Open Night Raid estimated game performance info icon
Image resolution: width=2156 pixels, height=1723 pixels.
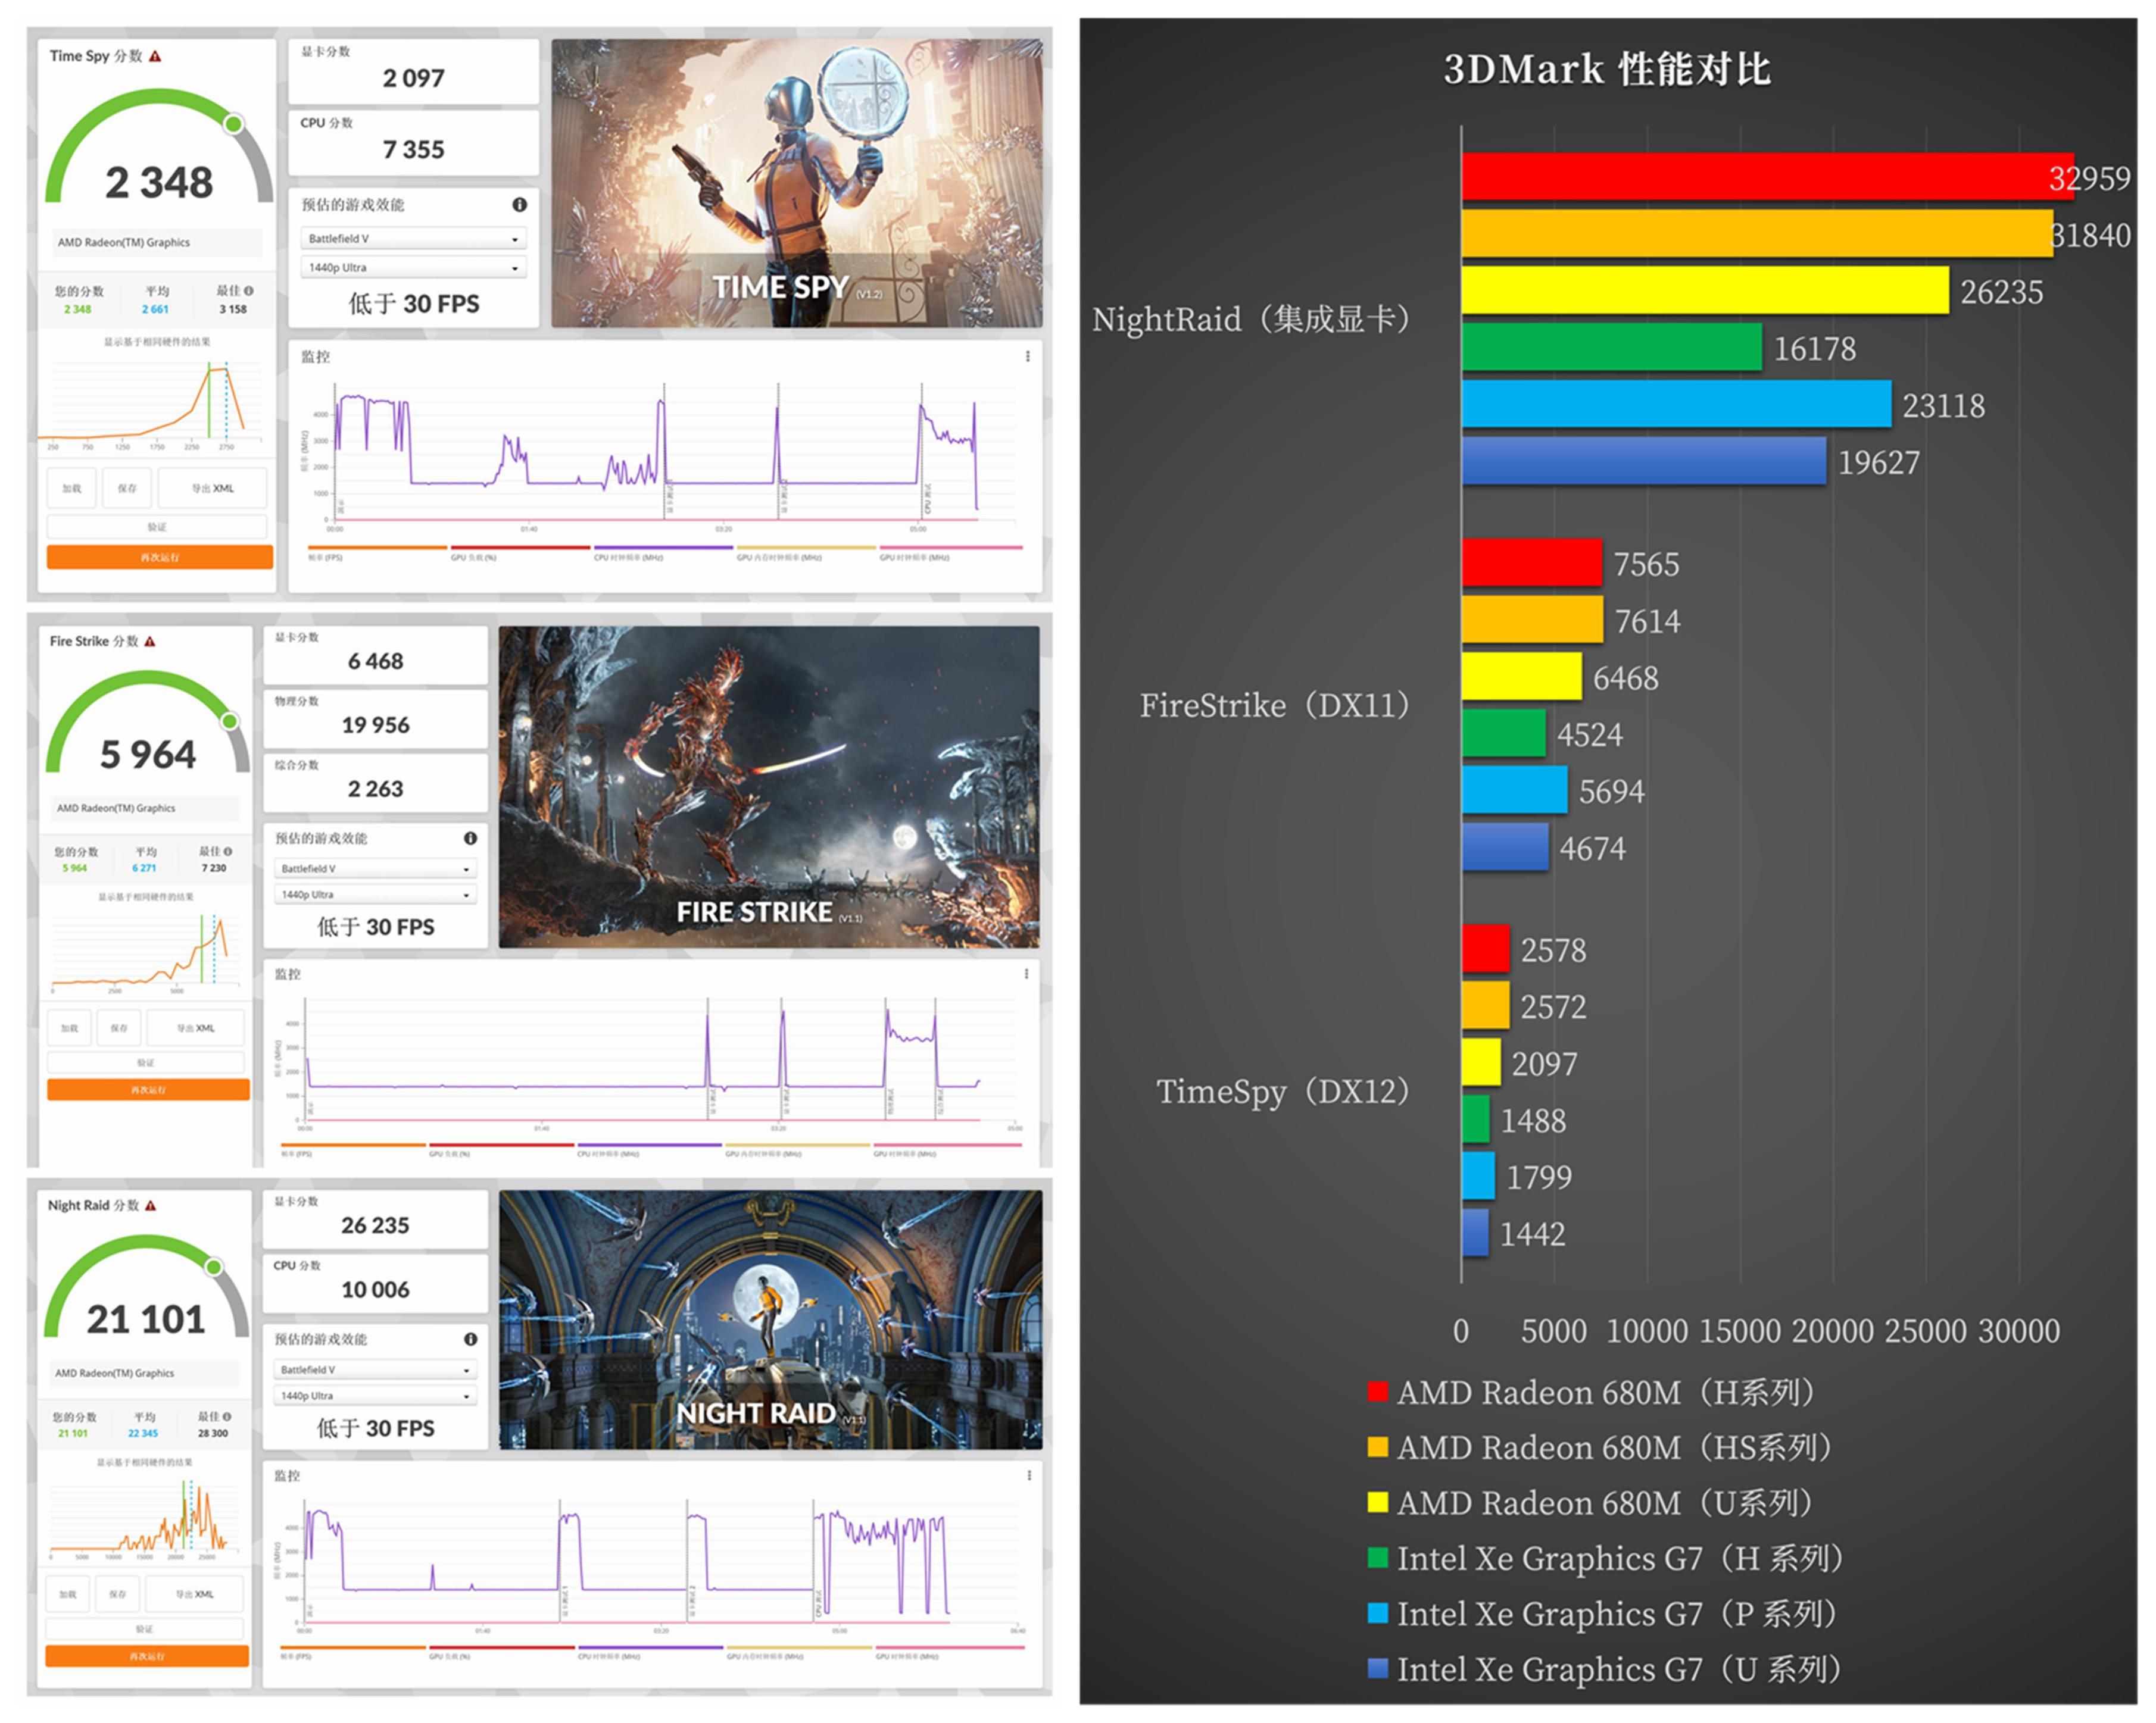point(470,1339)
